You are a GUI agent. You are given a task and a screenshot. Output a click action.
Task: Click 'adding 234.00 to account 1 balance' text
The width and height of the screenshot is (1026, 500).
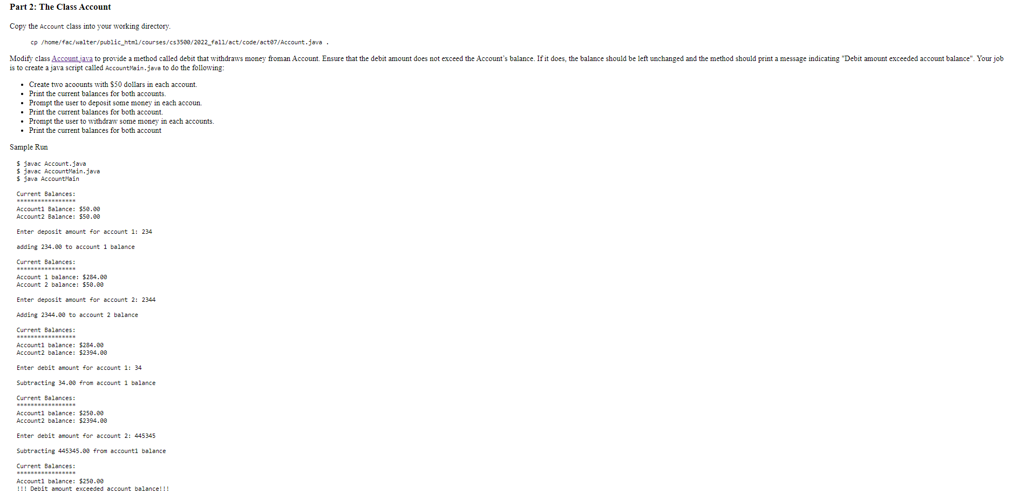[x=76, y=247]
